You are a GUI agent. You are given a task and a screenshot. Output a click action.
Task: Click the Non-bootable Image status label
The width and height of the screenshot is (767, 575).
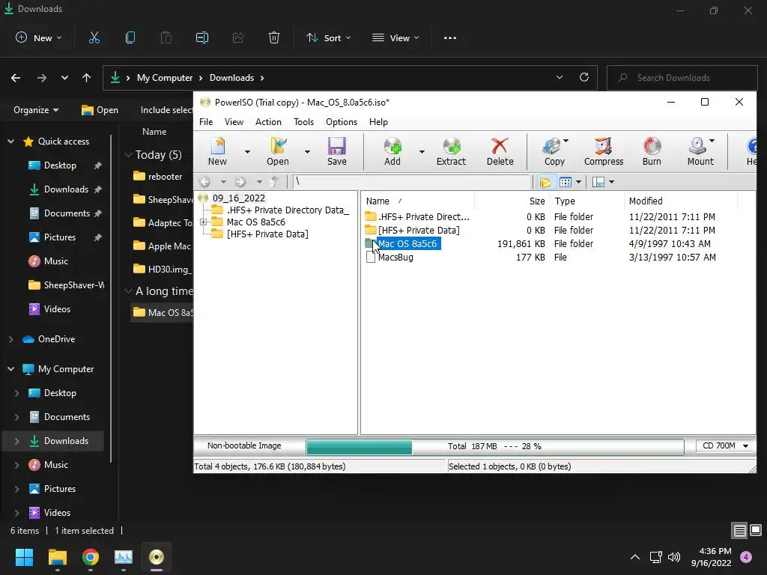pos(244,446)
